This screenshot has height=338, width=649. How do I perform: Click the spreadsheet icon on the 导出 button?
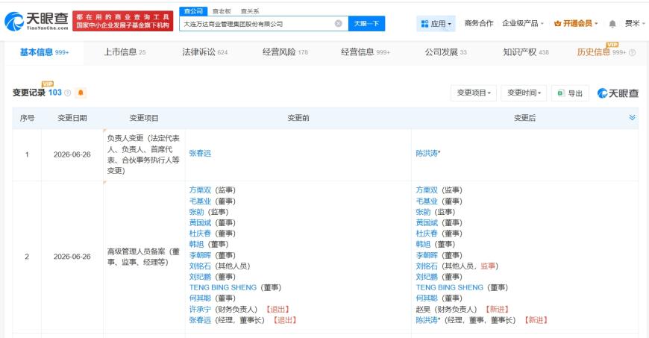[561, 93]
